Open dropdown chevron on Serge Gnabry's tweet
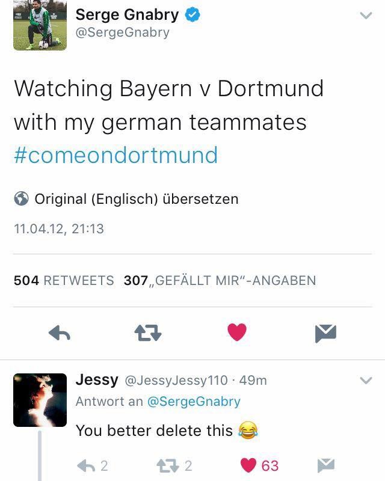 (x=366, y=16)
